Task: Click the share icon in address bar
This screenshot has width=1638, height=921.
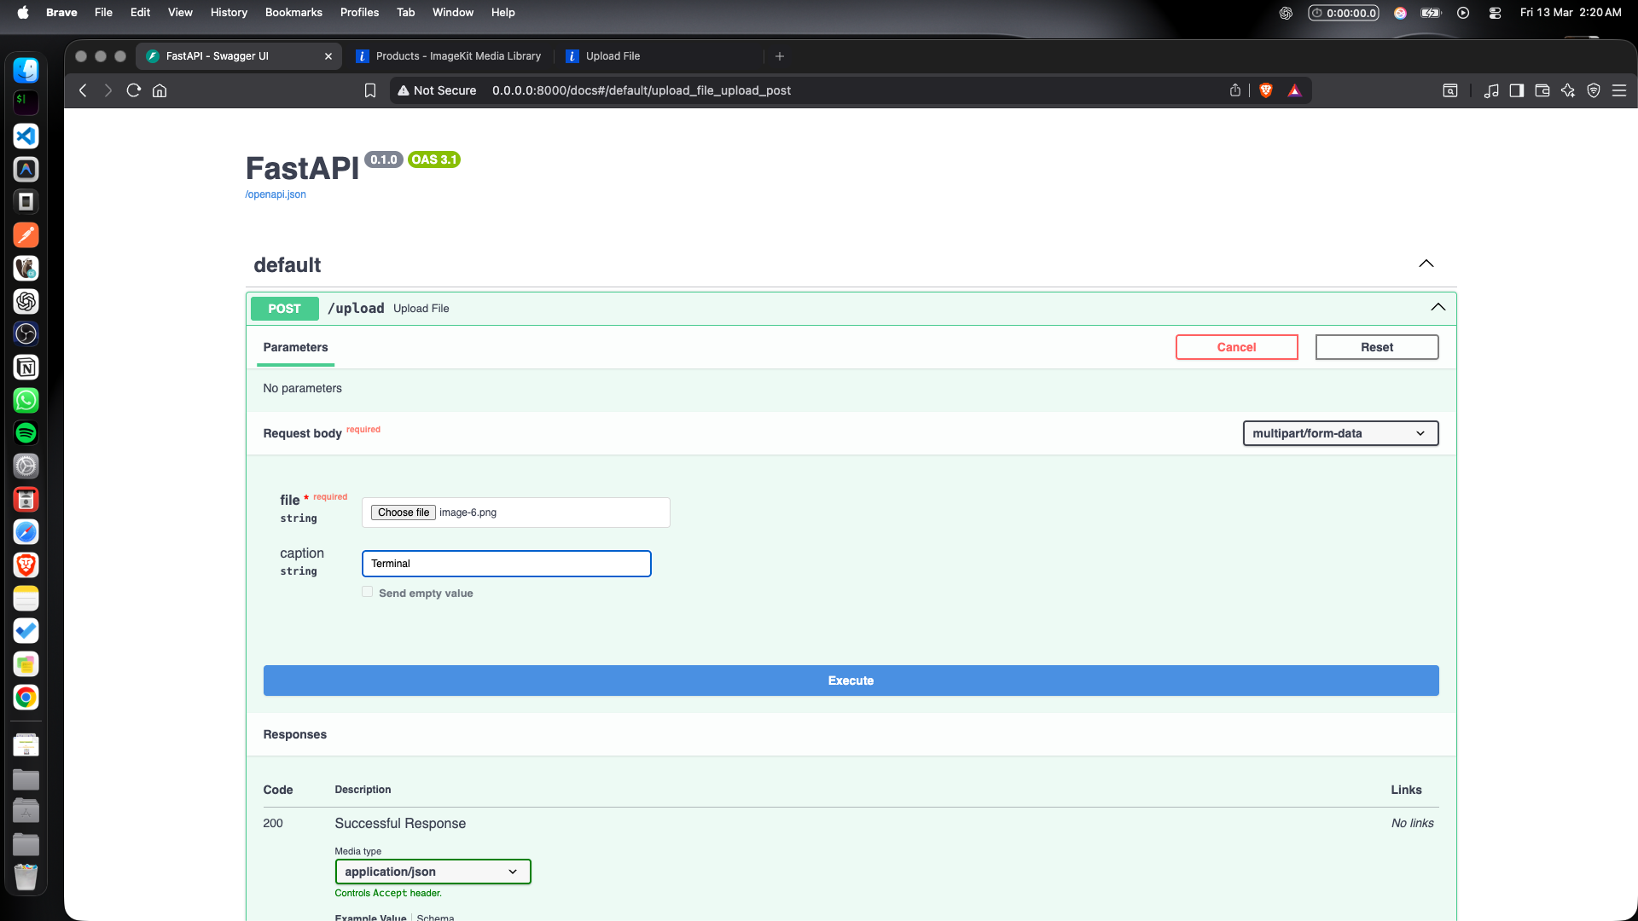Action: point(1235,90)
